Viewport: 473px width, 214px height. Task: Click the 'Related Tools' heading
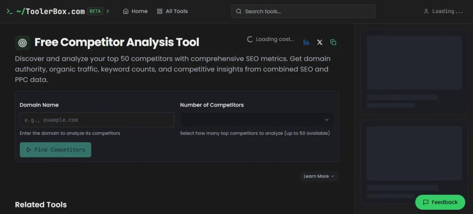pos(41,205)
